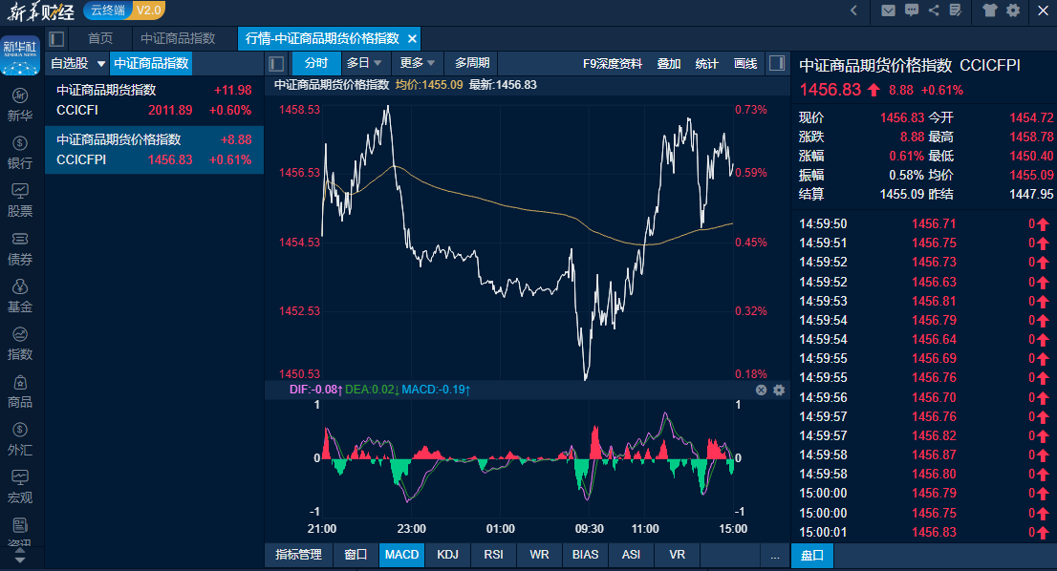Click the 15:00:01 tick row
This screenshot has width=1057, height=571.
[923, 532]
